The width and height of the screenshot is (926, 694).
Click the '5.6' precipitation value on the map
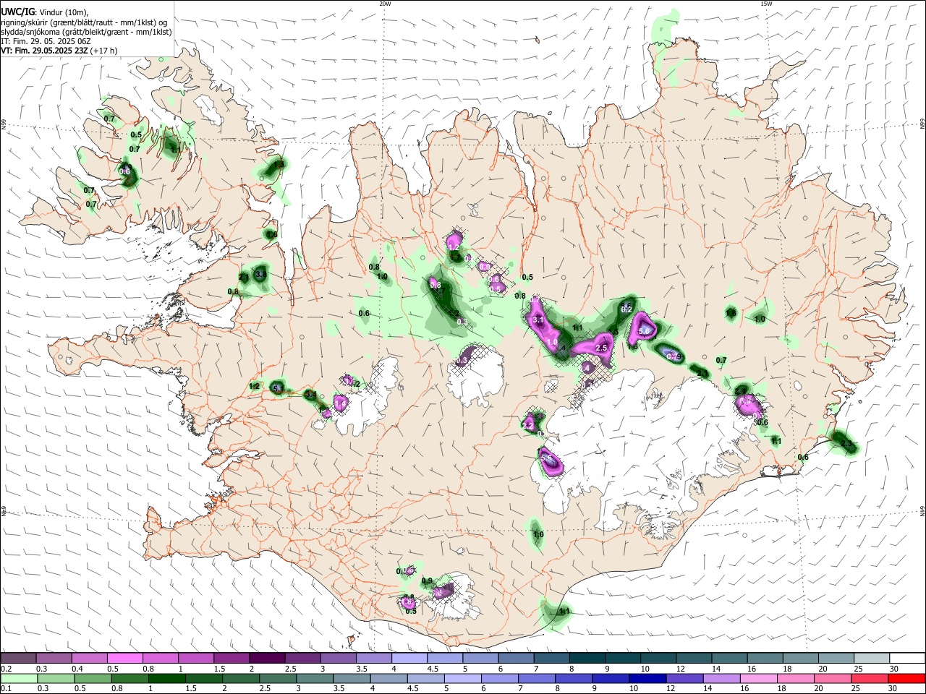pyautogui.click(x=645, y=330)
